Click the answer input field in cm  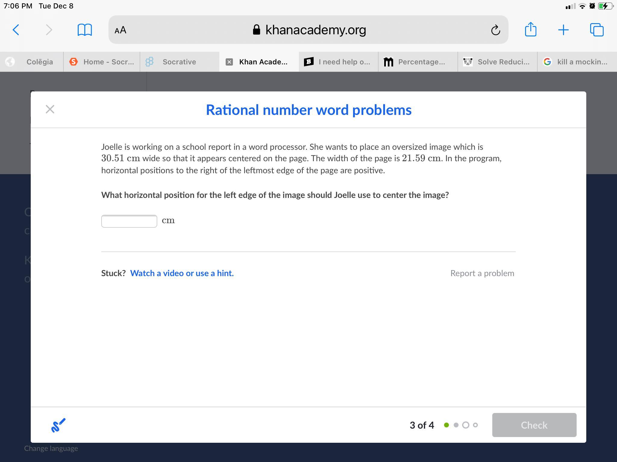(x=129, y=221)
